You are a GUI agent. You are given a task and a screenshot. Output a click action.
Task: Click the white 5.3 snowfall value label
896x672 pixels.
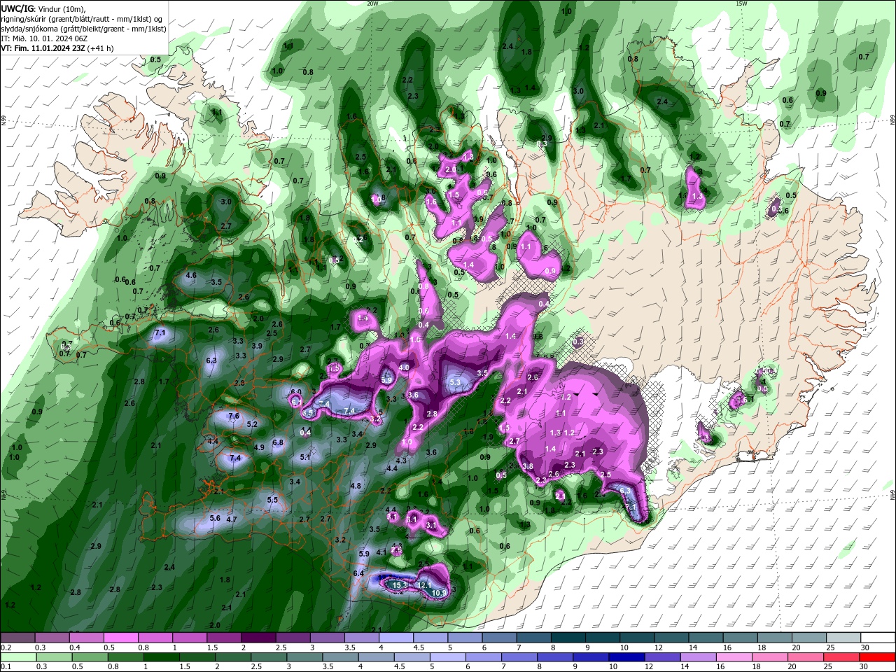point(455,382)
